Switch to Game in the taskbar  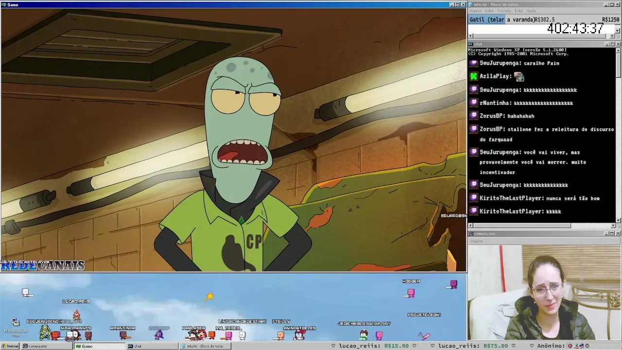[99, 346]
